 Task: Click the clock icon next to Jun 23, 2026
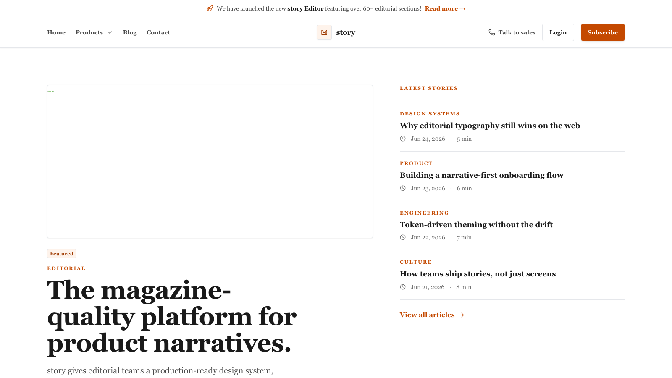pyautogui.click(x=403, y=188)
